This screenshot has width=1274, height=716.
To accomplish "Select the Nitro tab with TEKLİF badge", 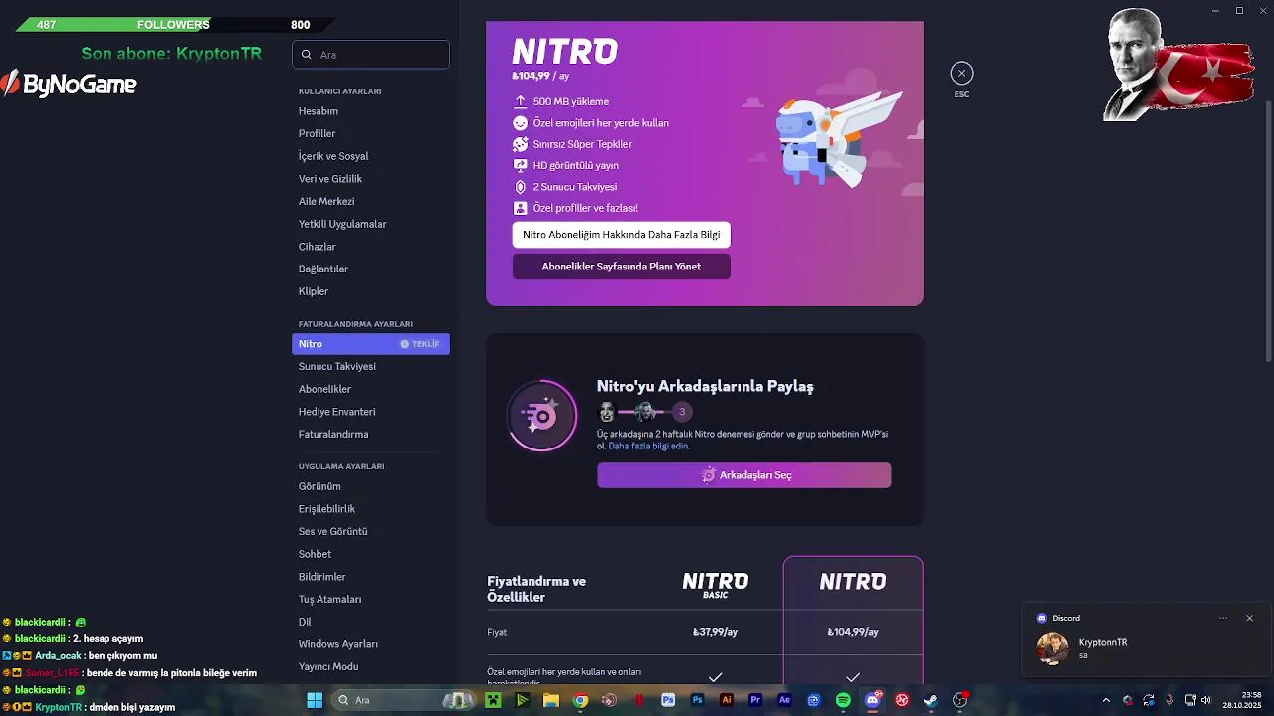I will click(370, 344).
